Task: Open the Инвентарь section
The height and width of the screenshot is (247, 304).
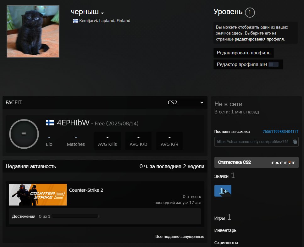Action: (x=225, y=230)
